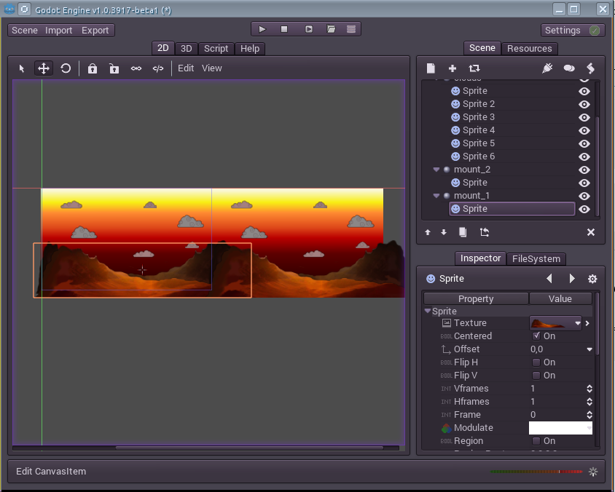Enable the Flip H checkbox

tap(536, 362)
